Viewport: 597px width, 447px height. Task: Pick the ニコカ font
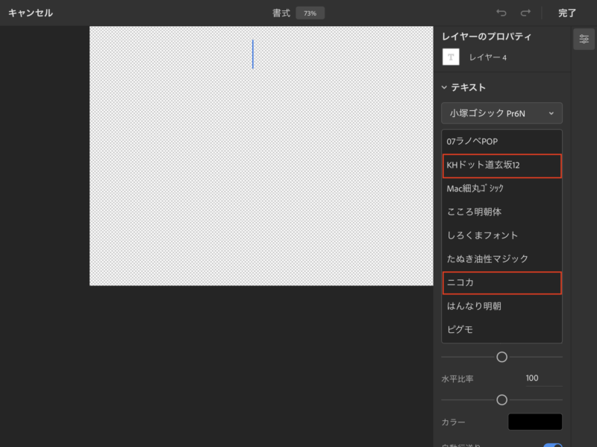tap(501, 283)
